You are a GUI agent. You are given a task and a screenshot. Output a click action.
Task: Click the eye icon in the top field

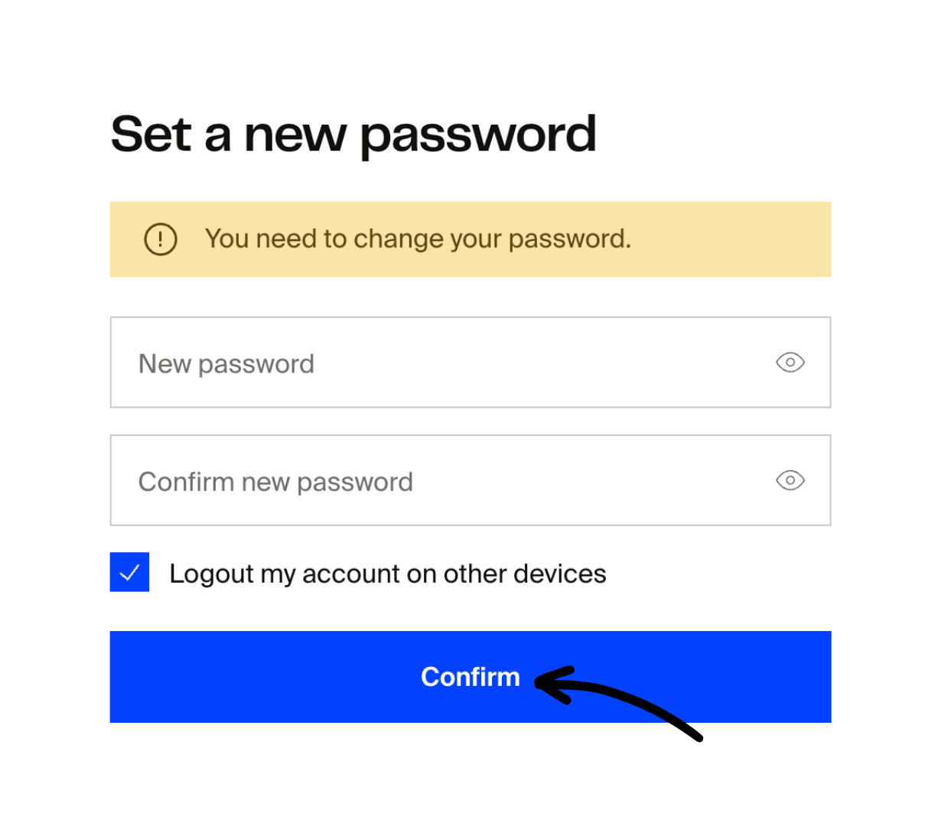pyautogui.click(x=790, y=363)
